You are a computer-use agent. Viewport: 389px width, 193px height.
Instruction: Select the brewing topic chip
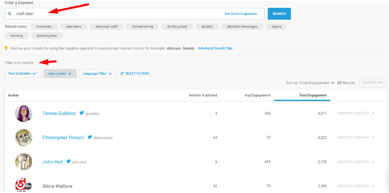pos(16,35)
